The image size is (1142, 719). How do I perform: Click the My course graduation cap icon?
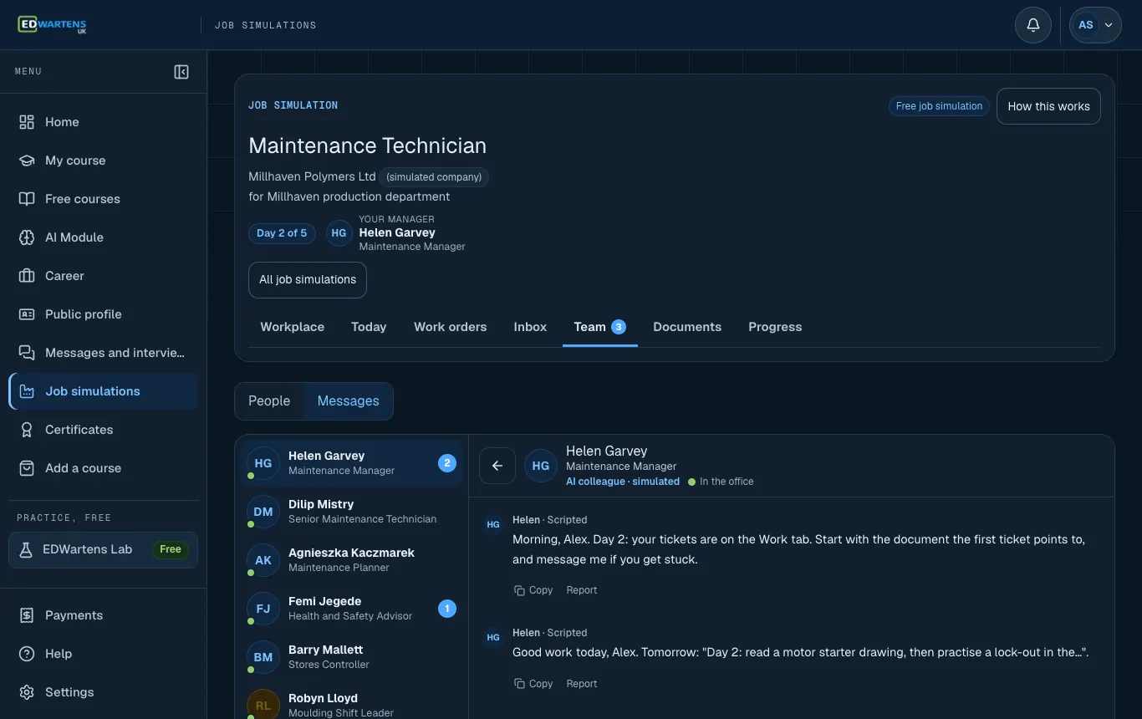pos(27,161)
